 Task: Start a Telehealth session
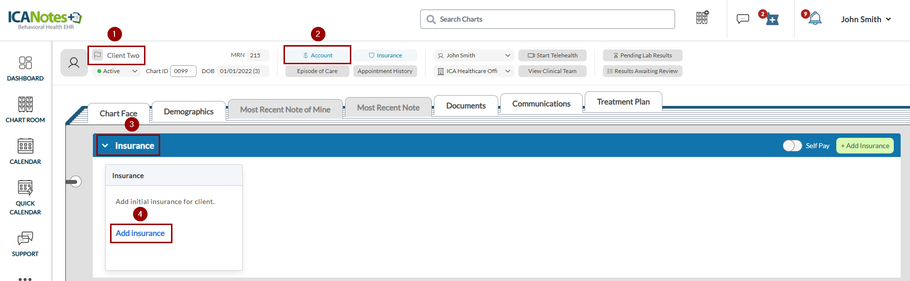coord(552,55)
